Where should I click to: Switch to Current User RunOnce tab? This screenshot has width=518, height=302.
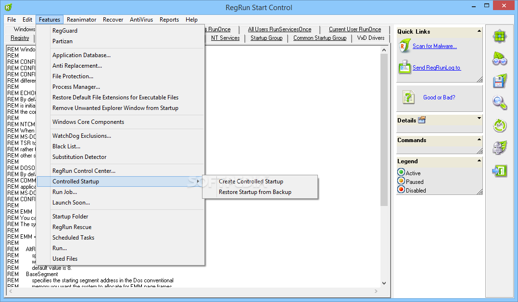point(355,29)
